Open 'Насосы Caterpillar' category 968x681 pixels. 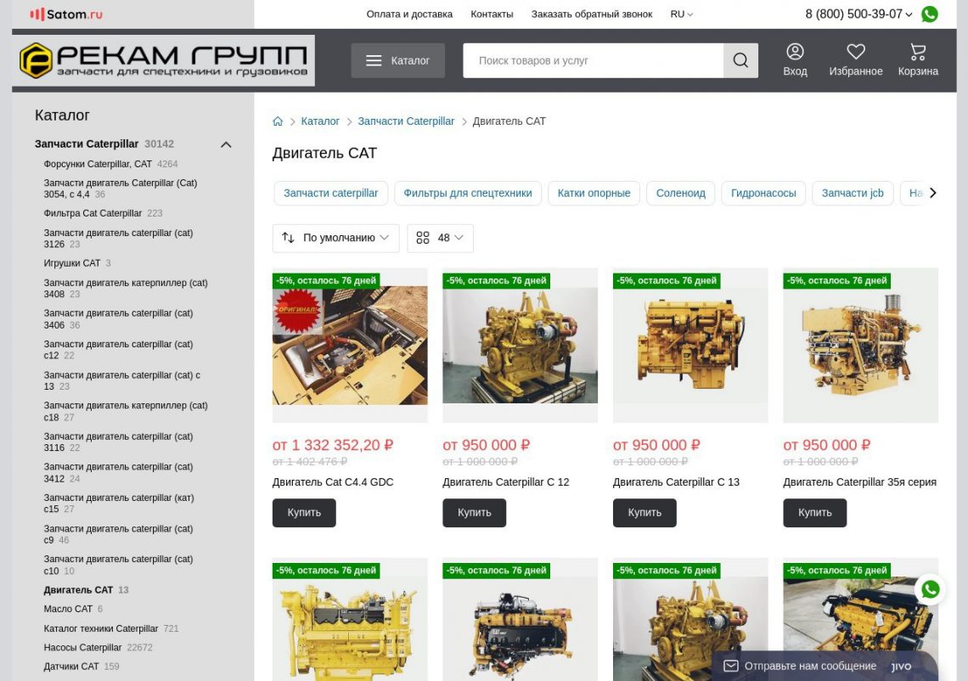(82, 648)
